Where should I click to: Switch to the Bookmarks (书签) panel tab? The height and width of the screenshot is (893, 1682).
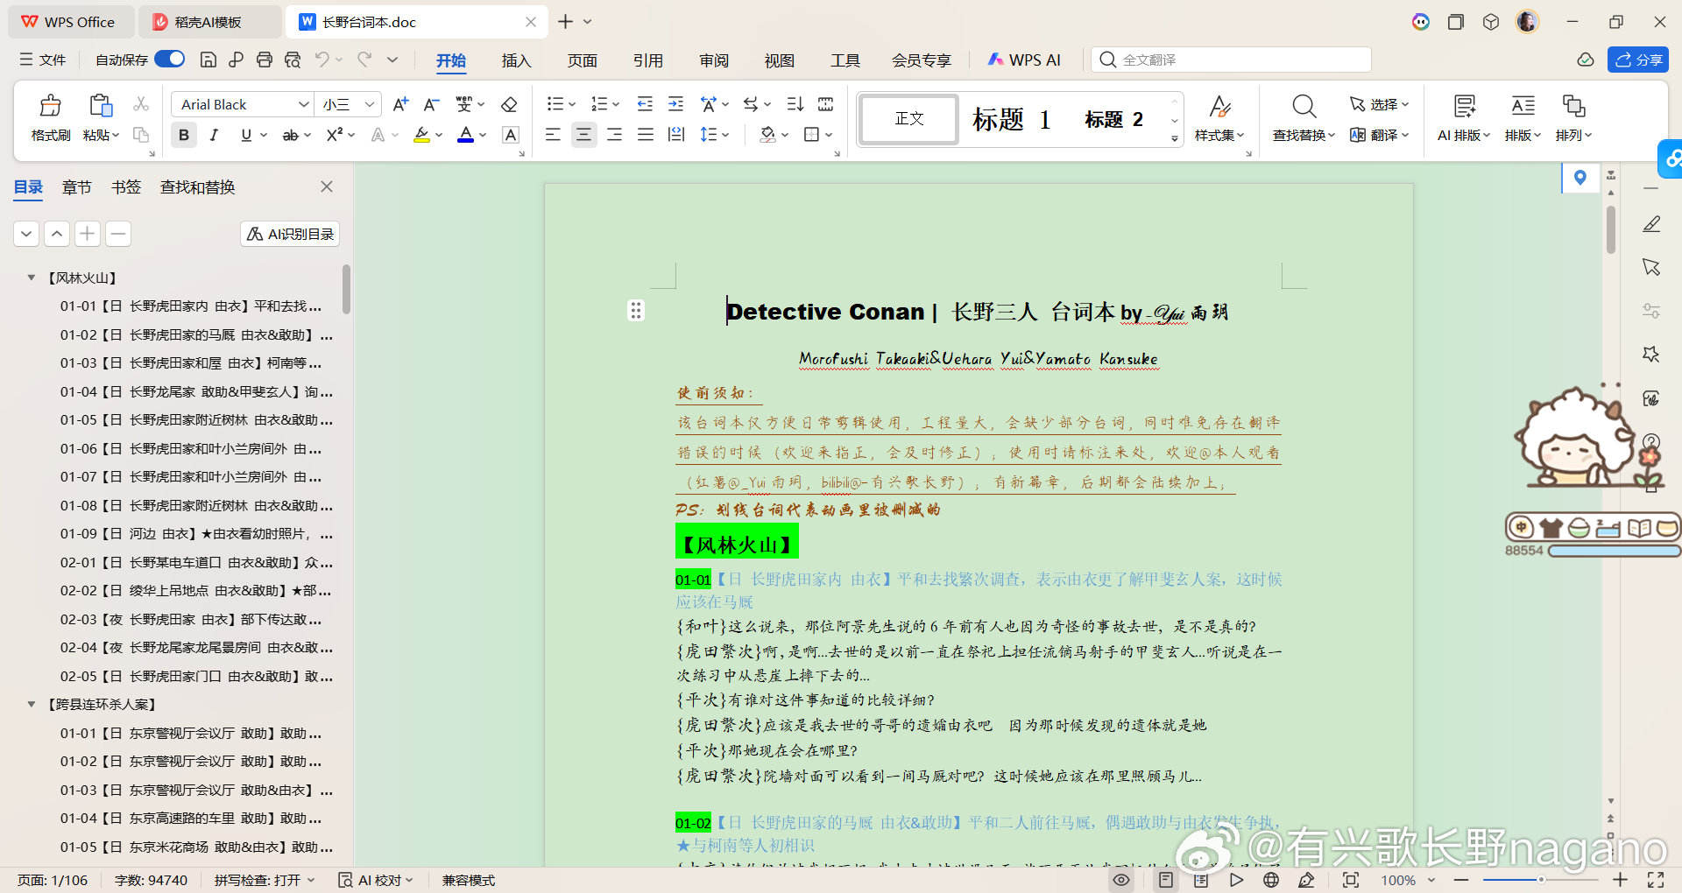pos(126,186)
